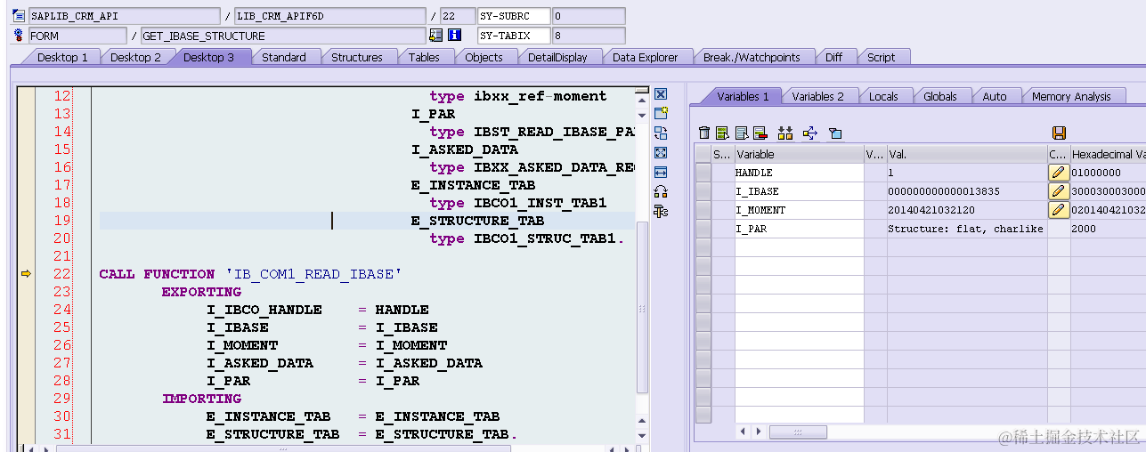Screen dimensions: 1146x452
Task: Click variable table horizontal scrollbar right arrow
Action: click(x=759, y=432)
